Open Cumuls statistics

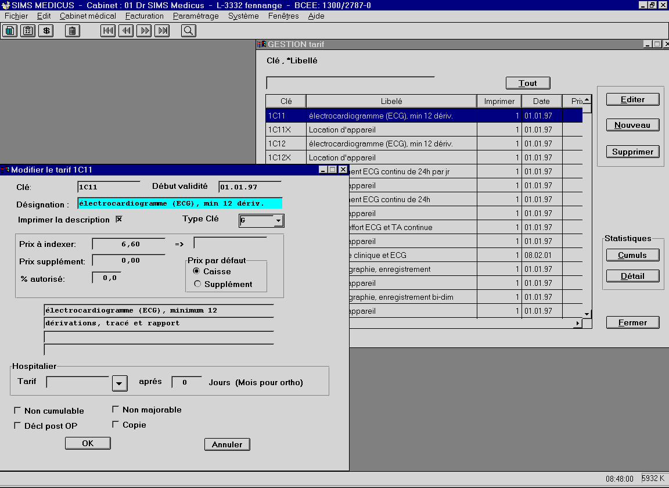[633, 255]
